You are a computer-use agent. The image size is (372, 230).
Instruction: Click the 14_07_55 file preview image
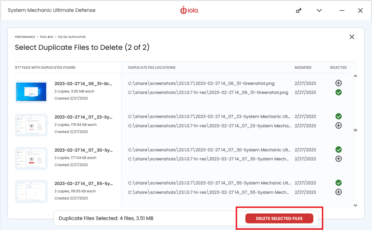click(31, 191)
